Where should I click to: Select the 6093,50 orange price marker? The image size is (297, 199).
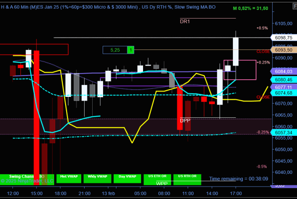click(x=284, y=50)
